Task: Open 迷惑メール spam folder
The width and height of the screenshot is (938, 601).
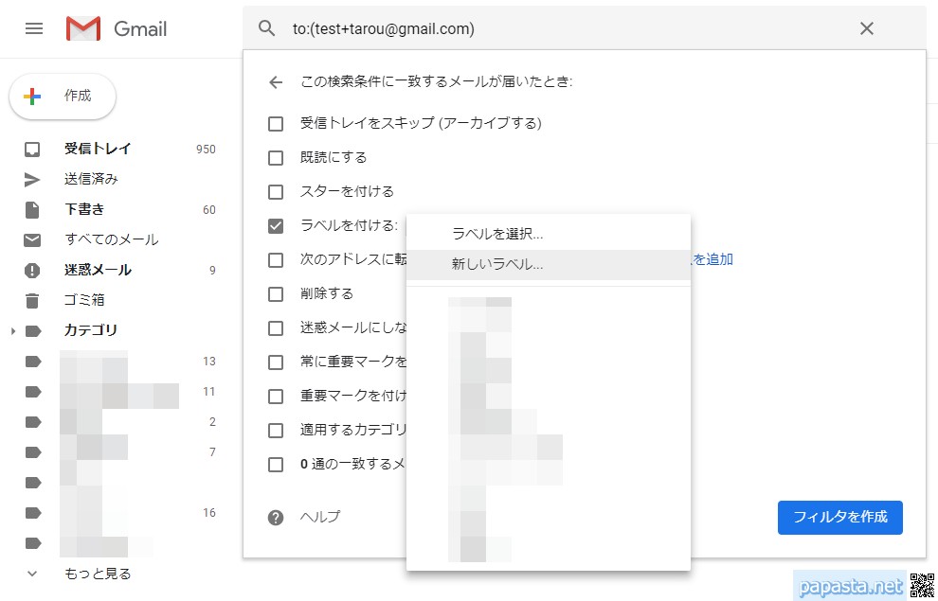Action: (x=98, y=270)
